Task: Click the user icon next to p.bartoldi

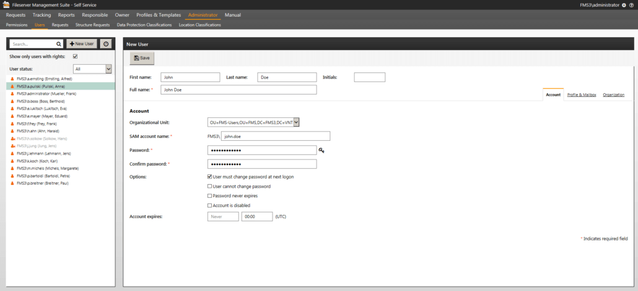Action: (x=12, y=176)
